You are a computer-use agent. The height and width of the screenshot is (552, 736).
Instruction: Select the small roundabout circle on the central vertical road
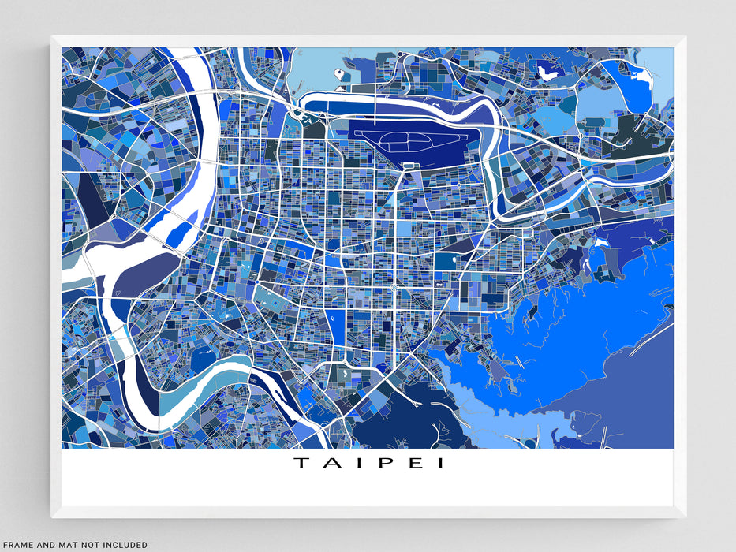[393, 289]
